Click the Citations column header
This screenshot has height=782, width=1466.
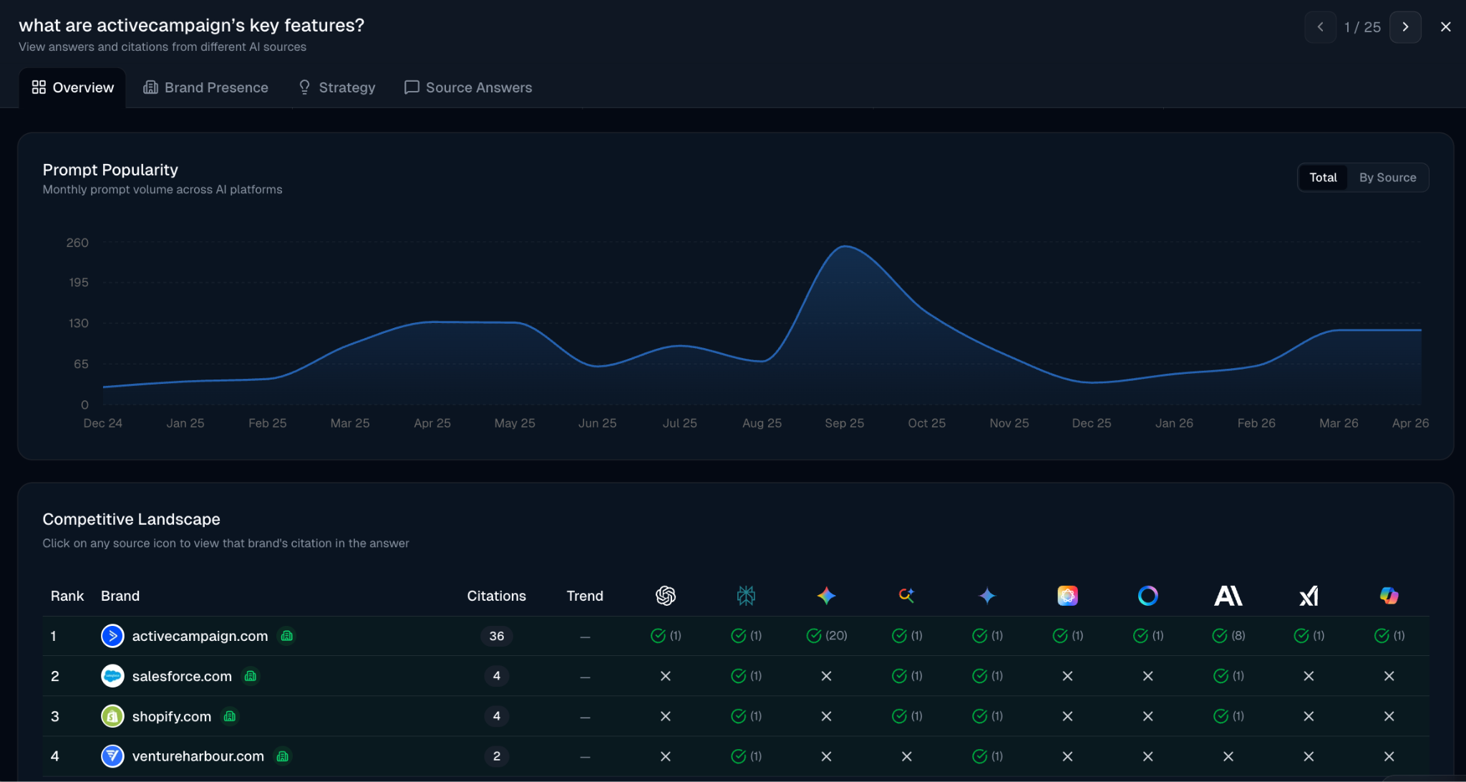click(x=496, y=596)
